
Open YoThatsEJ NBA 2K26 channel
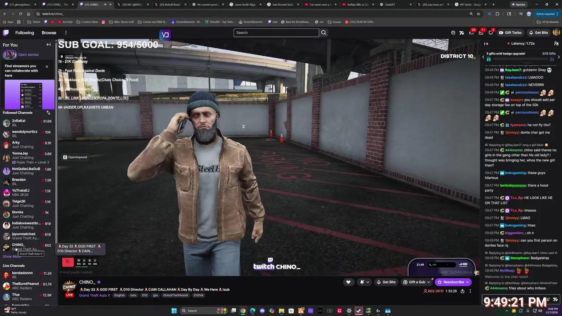(x=27, y=193)
